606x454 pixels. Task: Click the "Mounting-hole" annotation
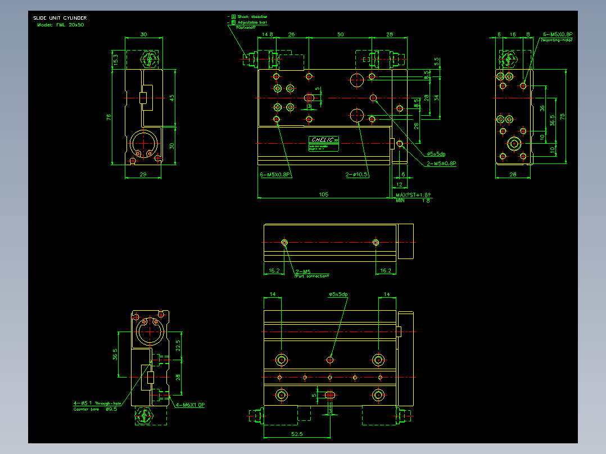point(557,40)
